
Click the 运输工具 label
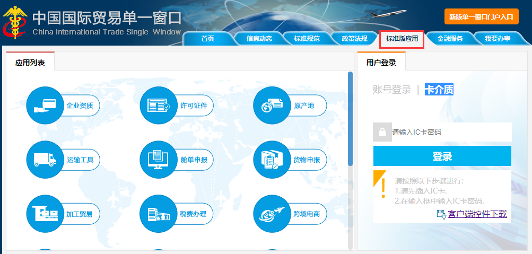coord(80,160)
